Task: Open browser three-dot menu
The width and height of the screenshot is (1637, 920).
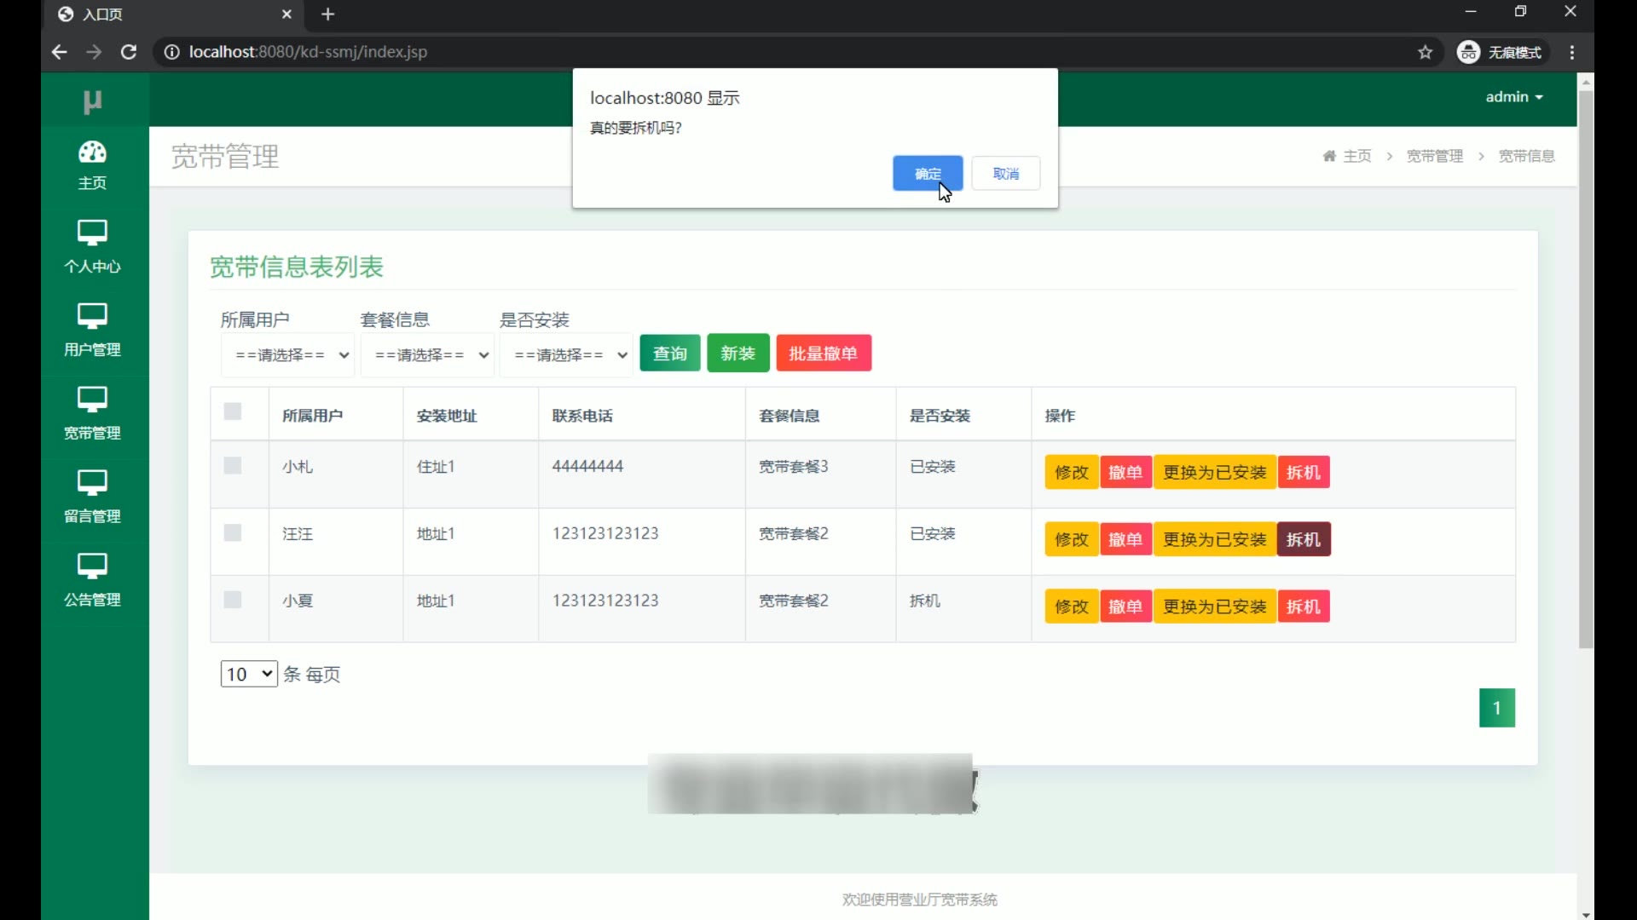Action: pos(1572,52)
